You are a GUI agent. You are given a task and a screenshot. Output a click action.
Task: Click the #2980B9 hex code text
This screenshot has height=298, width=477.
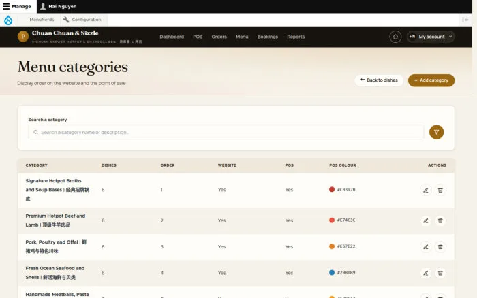[x=346, y=272]
